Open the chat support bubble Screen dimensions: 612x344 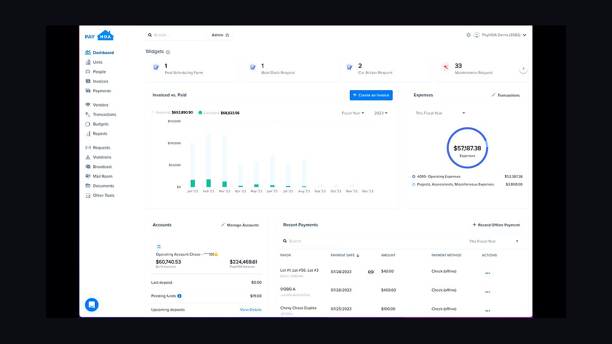(92, 305)
